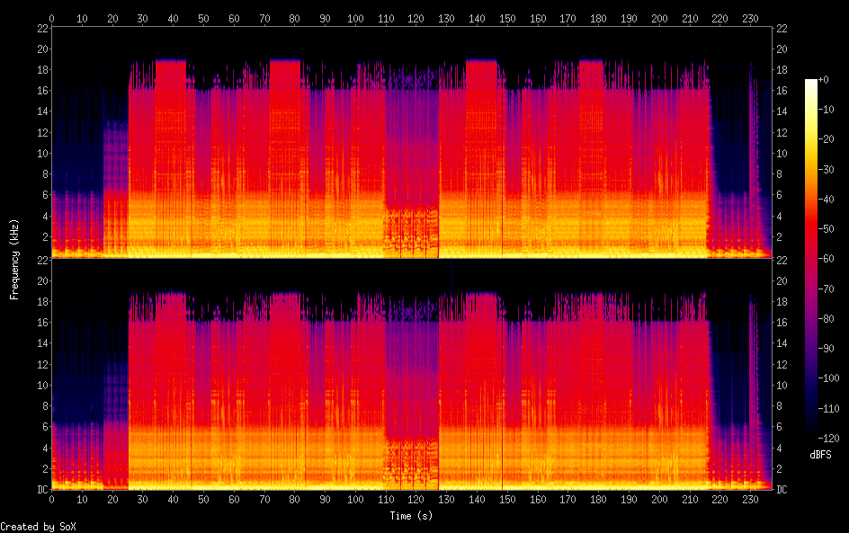Image resolution: width=849 pixels, height=533 pixels.
Task: Click the '-50' dBFS scale label
Action: [827, 229]
